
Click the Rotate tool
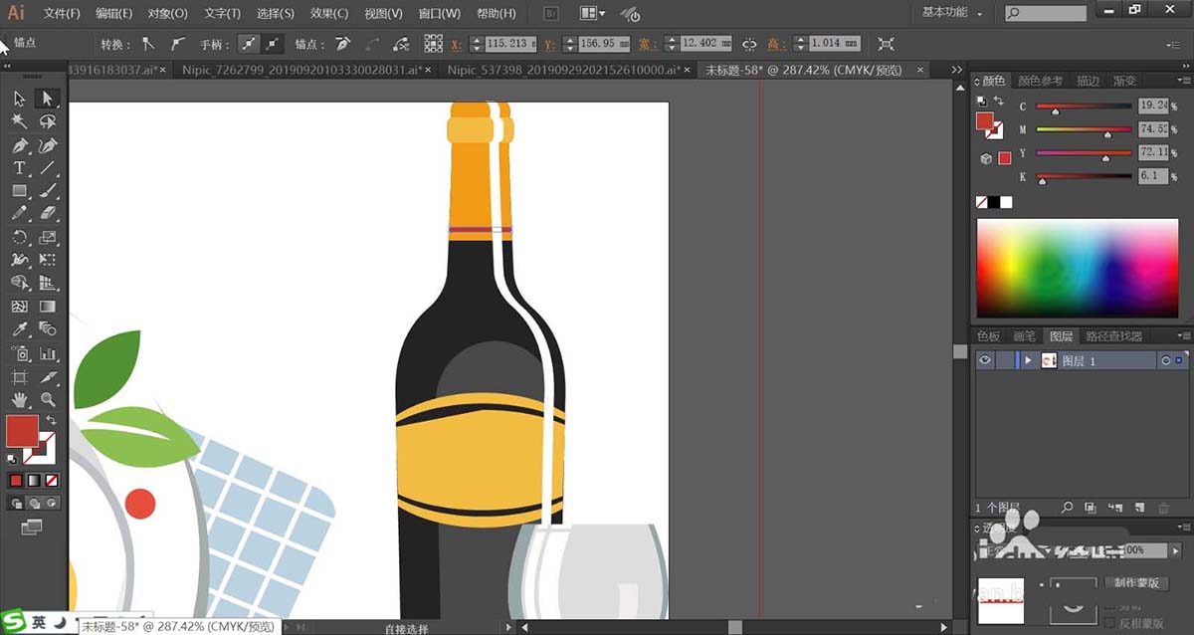(19, 237)
